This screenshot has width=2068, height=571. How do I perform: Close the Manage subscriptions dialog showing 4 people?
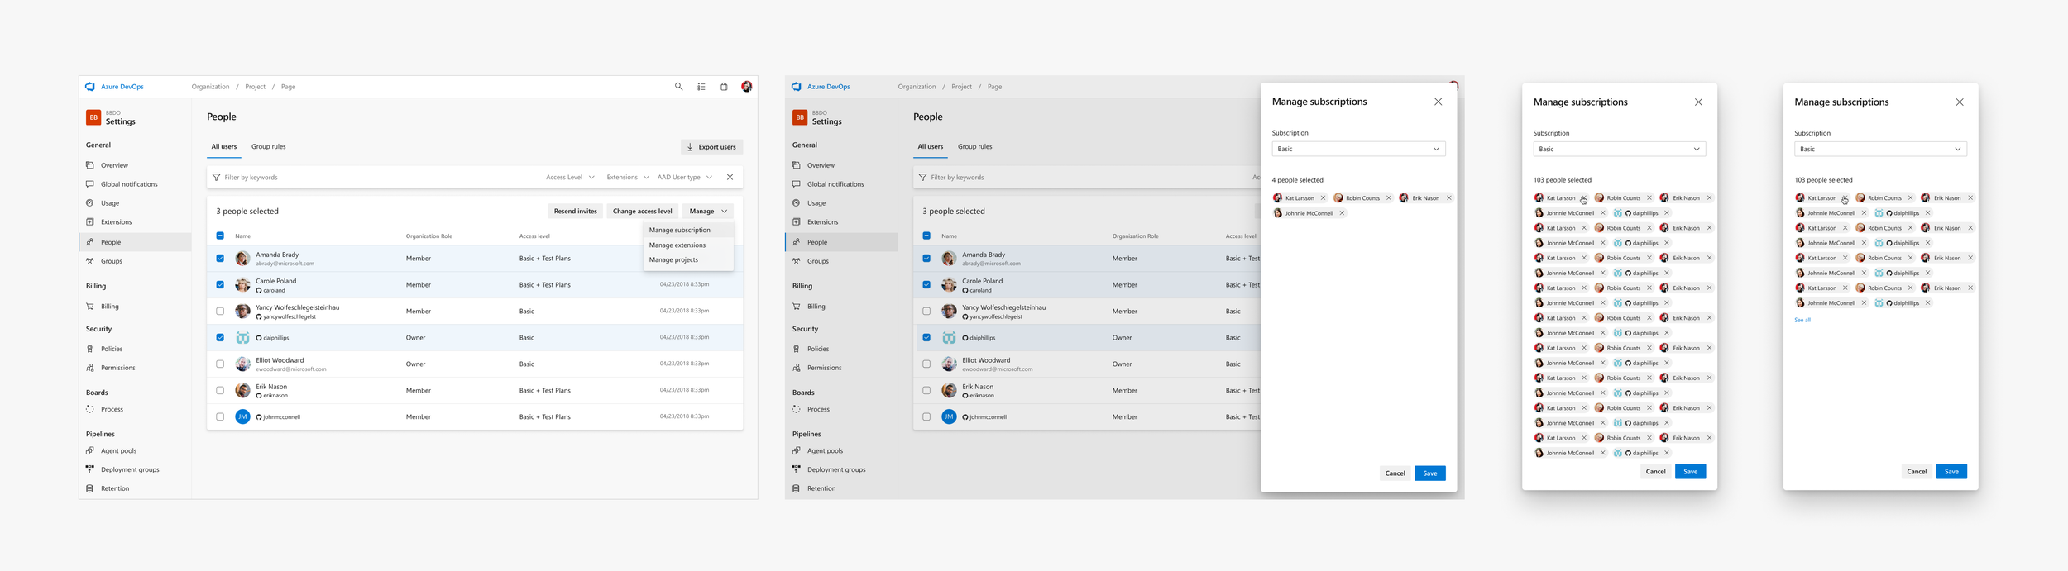[1438, 102]
